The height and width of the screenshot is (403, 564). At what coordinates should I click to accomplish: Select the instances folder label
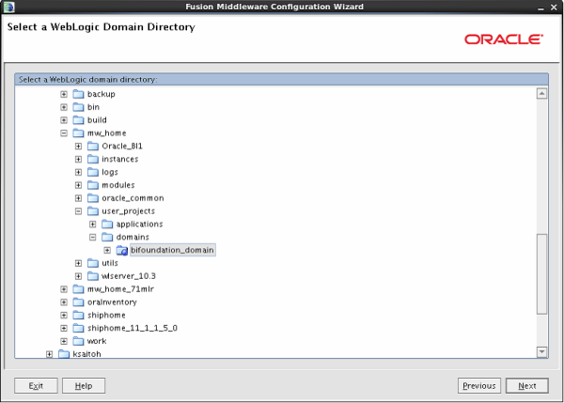(x=119, y=160)
